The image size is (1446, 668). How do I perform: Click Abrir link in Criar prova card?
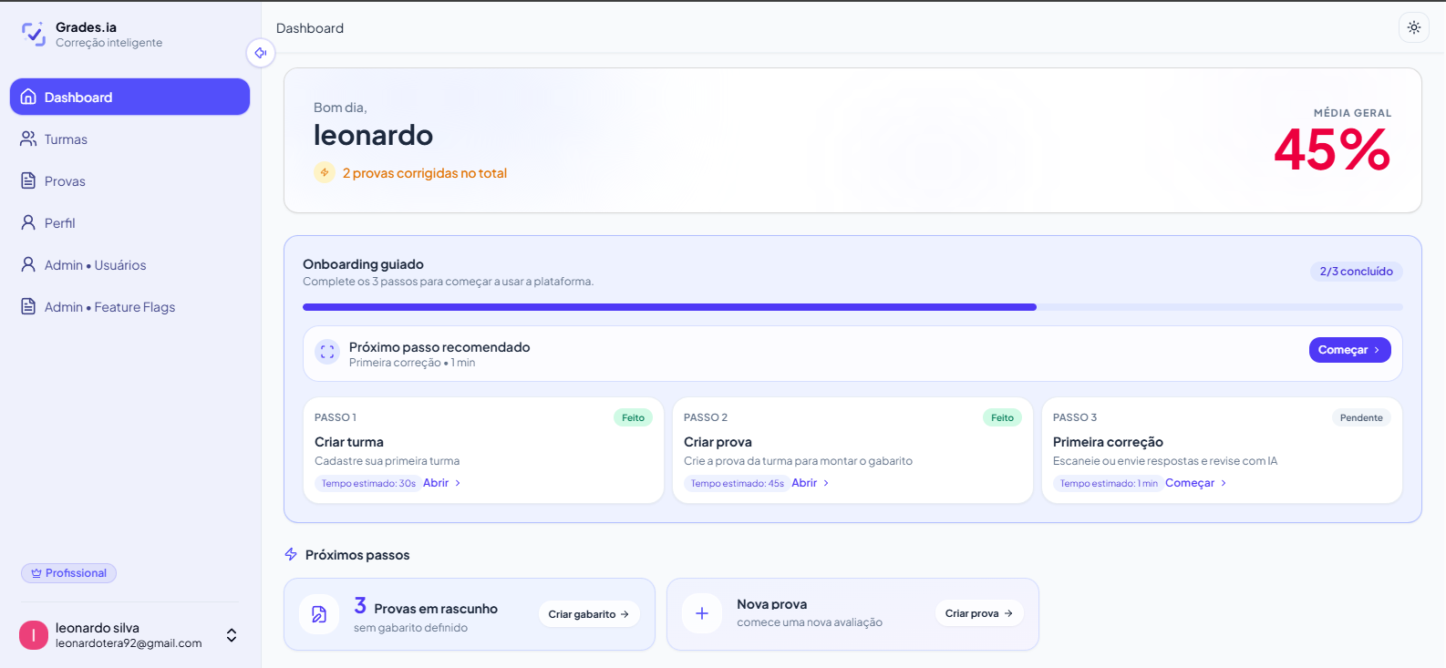pyautogui.click(x=810, y=483)
